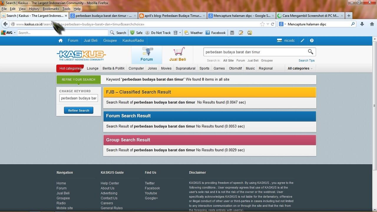Open Groupee in top navigation bar
Image resolution: width=377 pixels, height=212 pixels.
(110, 41)
